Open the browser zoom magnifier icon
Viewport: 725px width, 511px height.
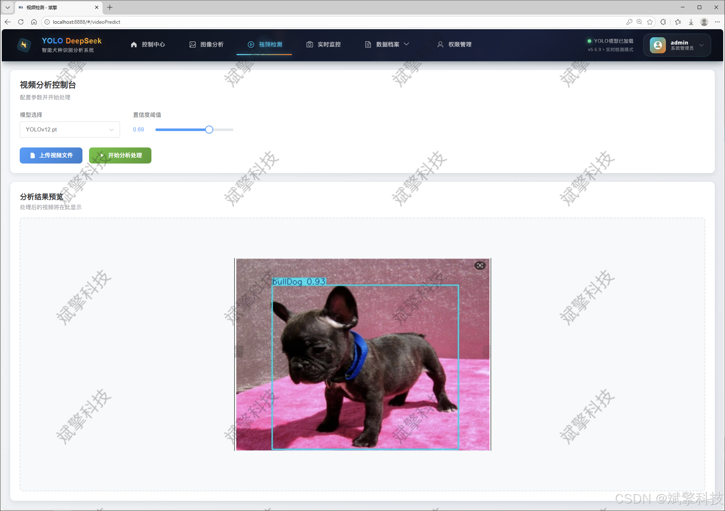pos(639,22)
